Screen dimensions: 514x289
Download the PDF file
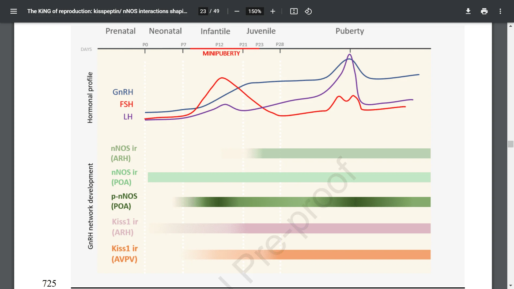tap(468, 11)
